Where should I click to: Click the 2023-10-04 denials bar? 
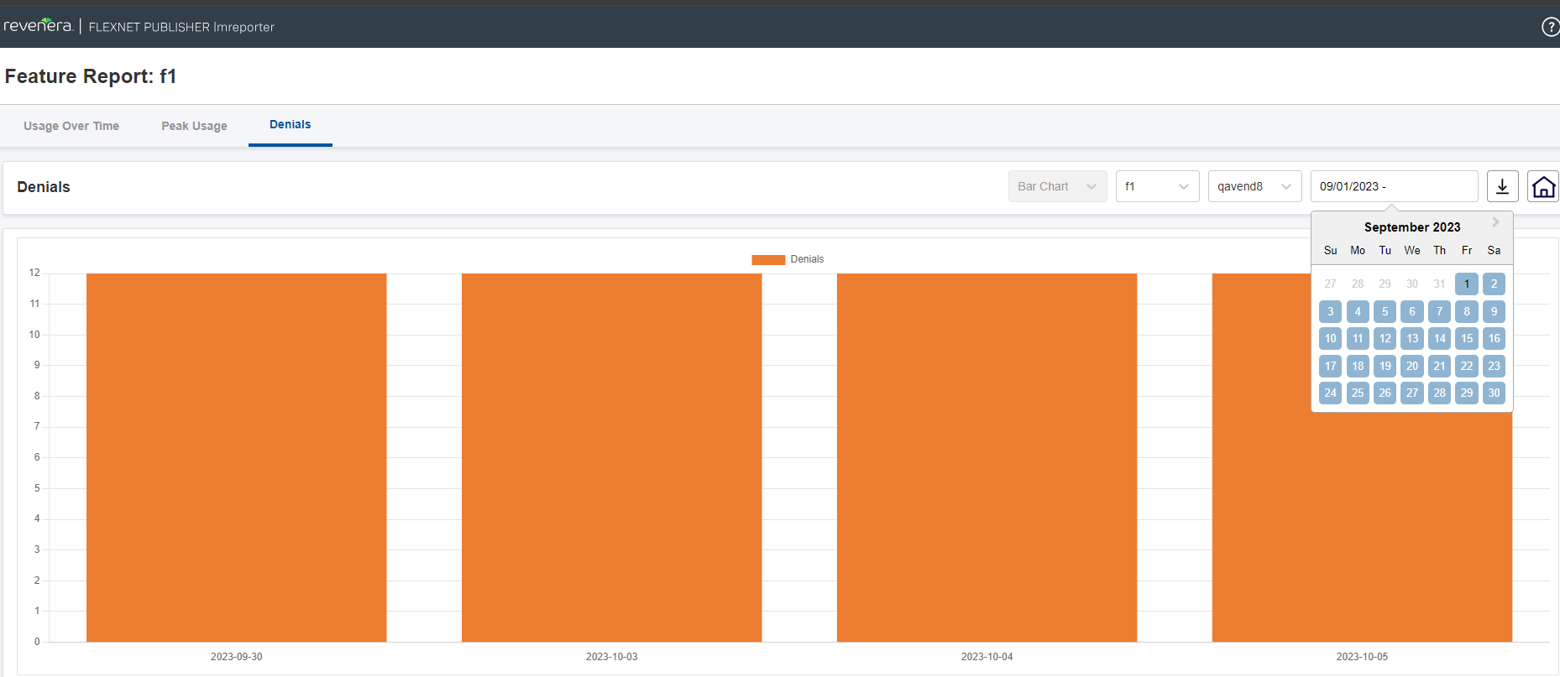[x=987, y=457]
